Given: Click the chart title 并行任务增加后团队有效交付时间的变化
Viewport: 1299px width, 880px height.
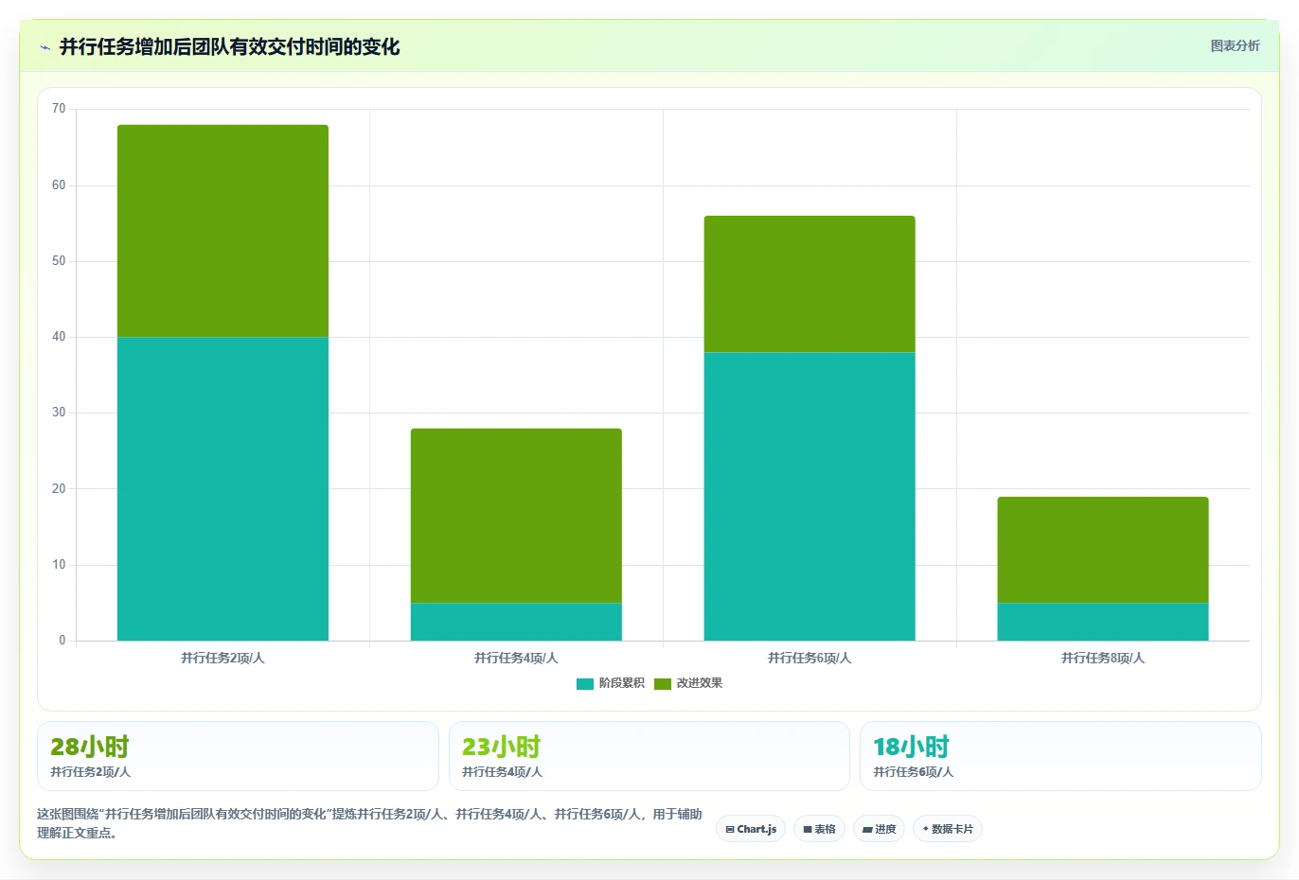Looking at the screenshot, I should tap(229, 46).
